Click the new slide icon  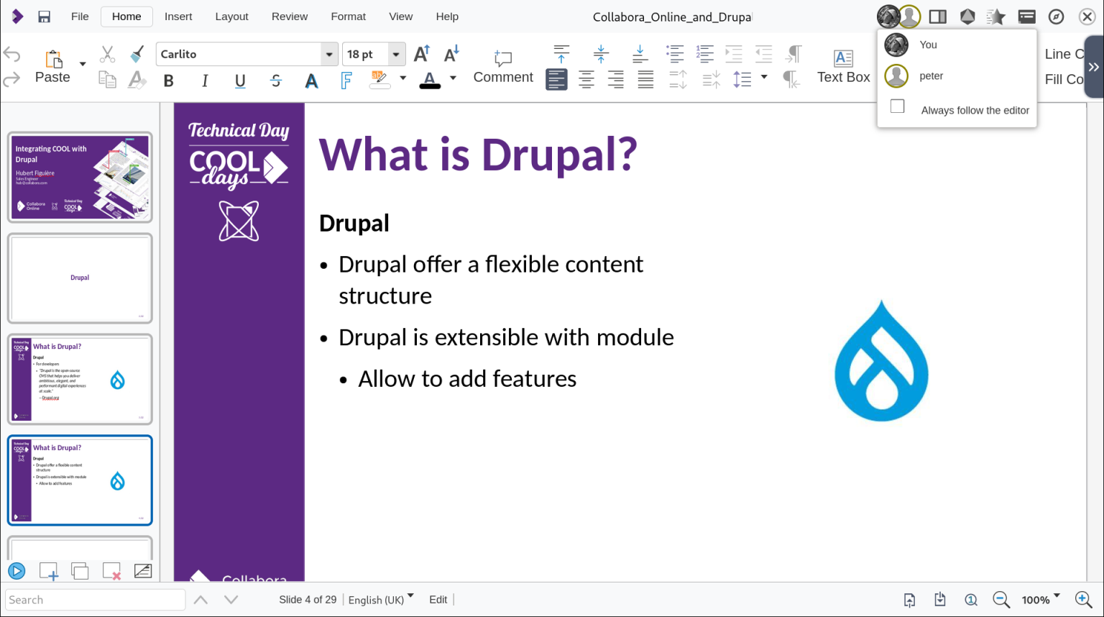(x=48, y=572)
